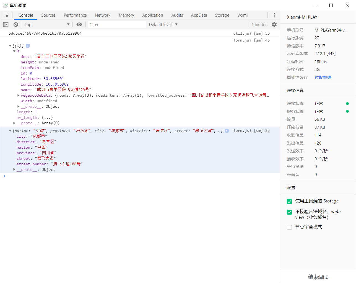Click green 服务状态 status dot
356x283 pixels.
(x=347, y=112)
